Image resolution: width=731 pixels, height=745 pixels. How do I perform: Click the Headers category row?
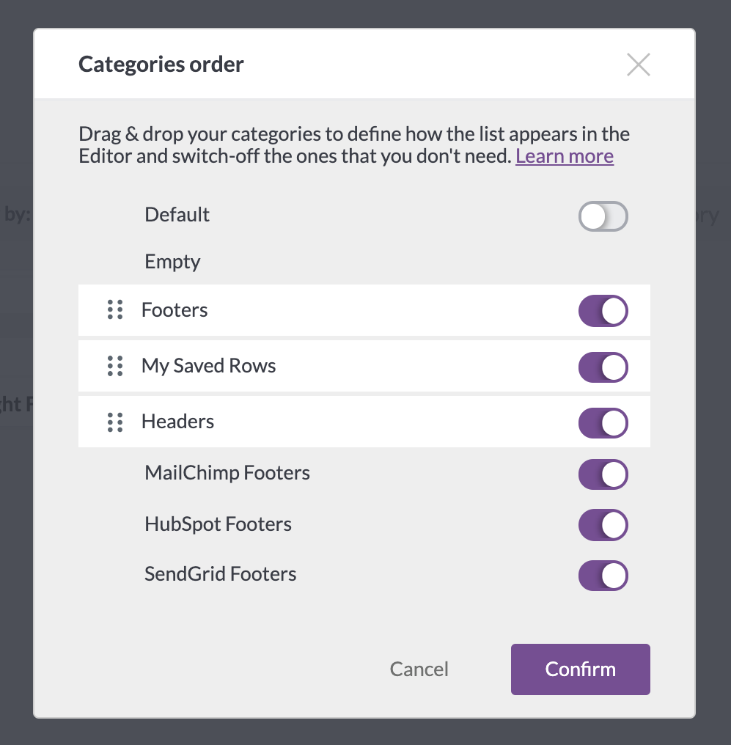(x=364, y=422)
